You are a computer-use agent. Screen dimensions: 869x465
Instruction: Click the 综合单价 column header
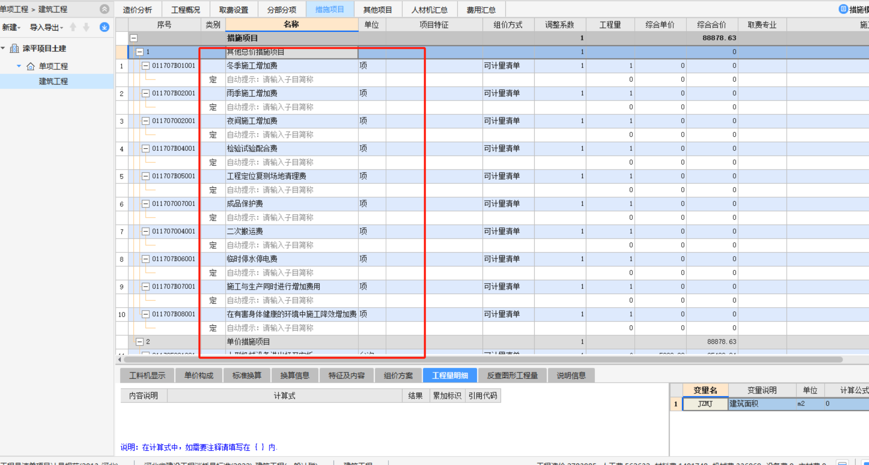tap(660, 25)
